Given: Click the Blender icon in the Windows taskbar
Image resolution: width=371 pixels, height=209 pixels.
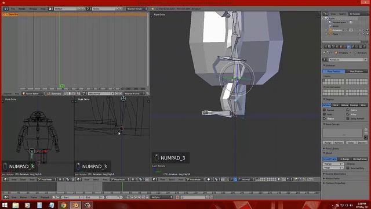Looking at the screenshot, I should coord(75,205).
